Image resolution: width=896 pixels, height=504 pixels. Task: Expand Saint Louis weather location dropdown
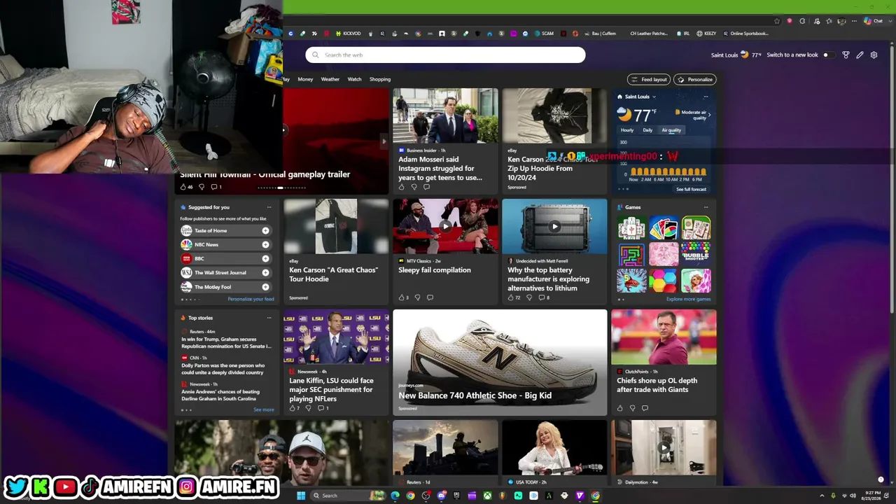pos(654,97)
